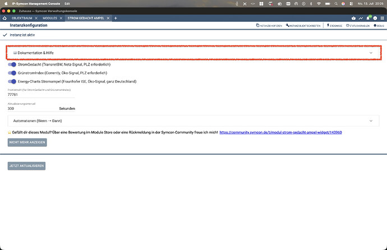Viewport: 387px width, 250px height.
Task: Open IP-Symcon Management Console menu
Action: click(x=36, y=4)
